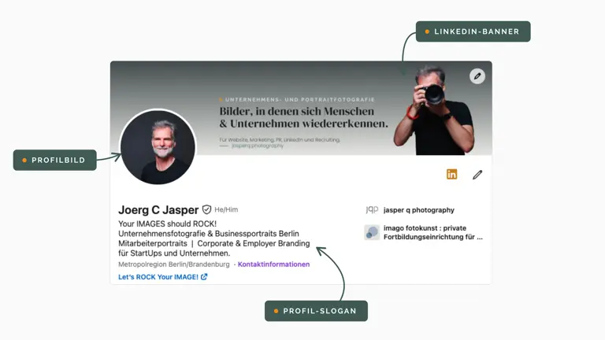Click the orange LinkedIn logo icon

pyautogui.click(x=452, y=174)
